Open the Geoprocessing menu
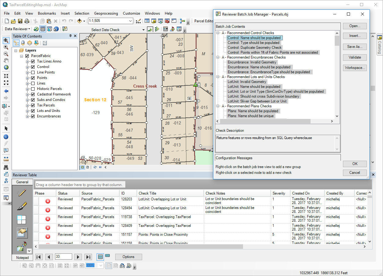The height and width of the screenshot is (276, 383). pyautogui.click(x=106, y=13)
